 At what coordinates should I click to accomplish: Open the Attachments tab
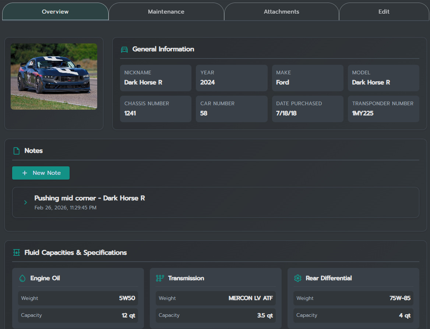click(281, 12)
